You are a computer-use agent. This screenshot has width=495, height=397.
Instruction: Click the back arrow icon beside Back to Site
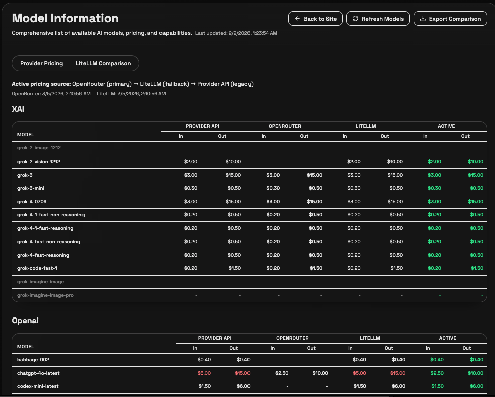point(297,18)
